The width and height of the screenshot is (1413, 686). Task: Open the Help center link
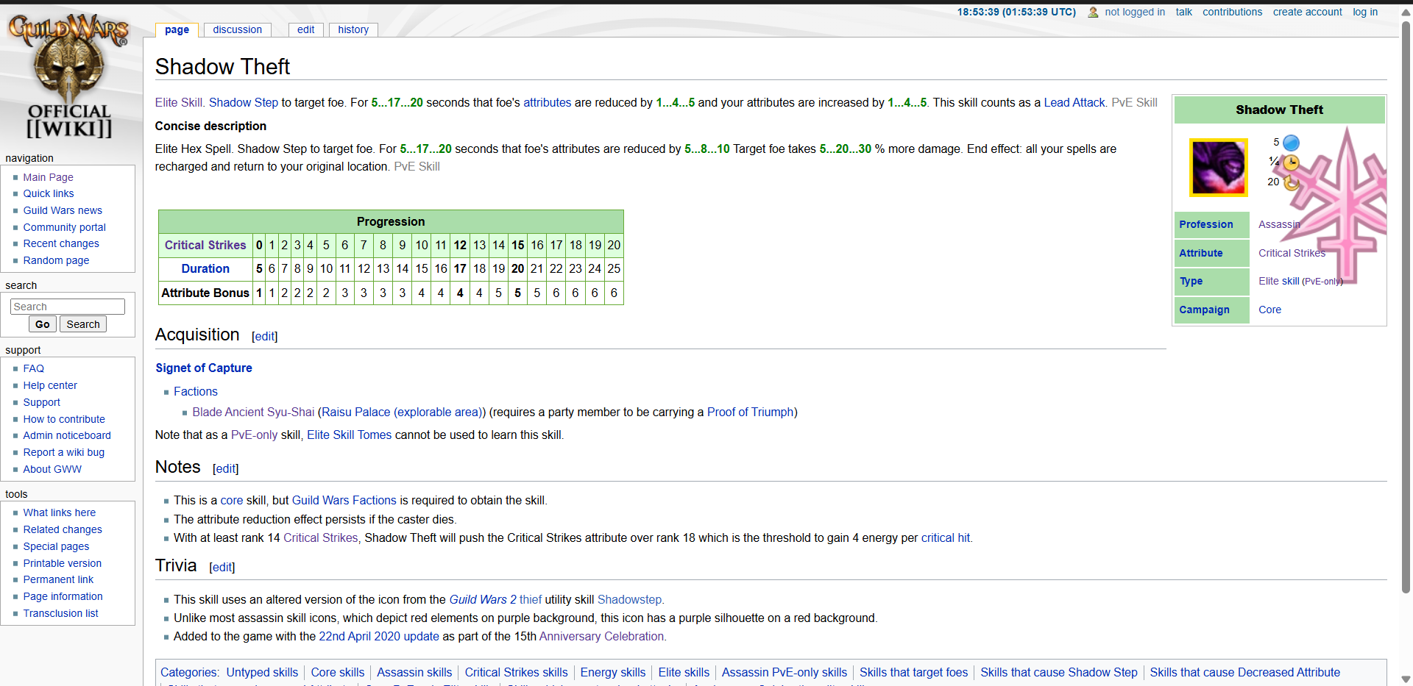(x=50, y=385)
